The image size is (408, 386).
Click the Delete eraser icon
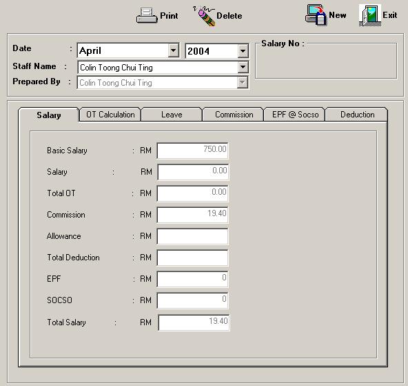(x=205, y=16)
